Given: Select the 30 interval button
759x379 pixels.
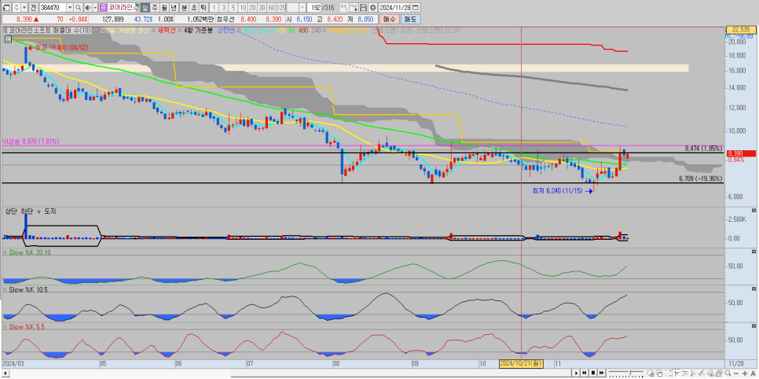Looking at the screenshot, I should [x=262, y=8].
